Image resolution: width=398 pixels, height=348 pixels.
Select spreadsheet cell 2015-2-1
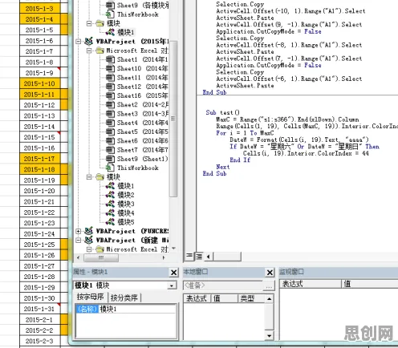coord(39,320)
